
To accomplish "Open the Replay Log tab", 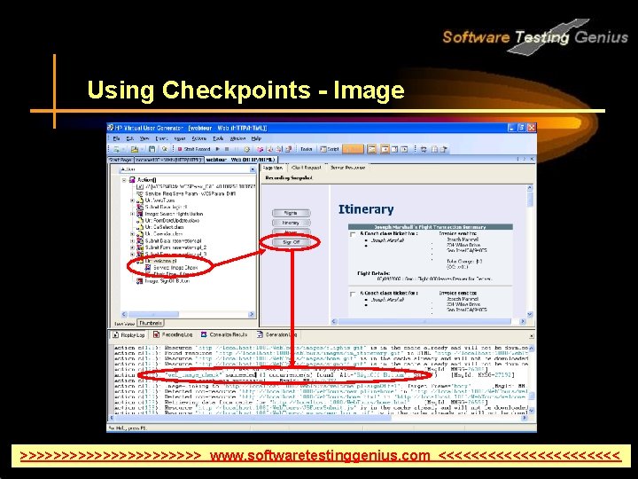I will point(128,334).
